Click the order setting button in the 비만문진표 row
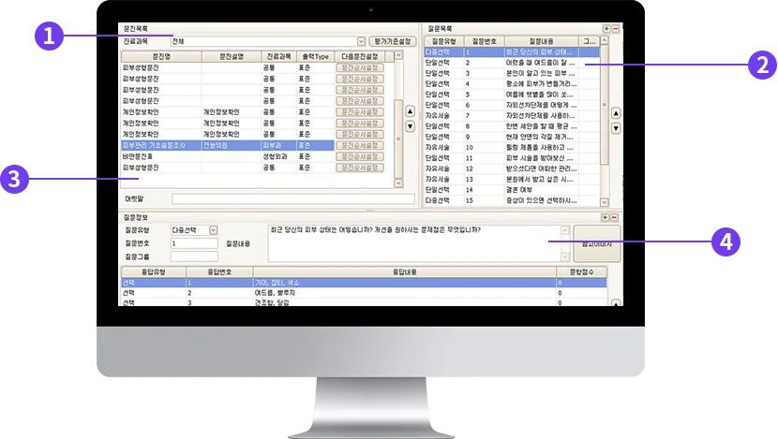Viewport: 778px width, 439px height. [x=360, y=156]
